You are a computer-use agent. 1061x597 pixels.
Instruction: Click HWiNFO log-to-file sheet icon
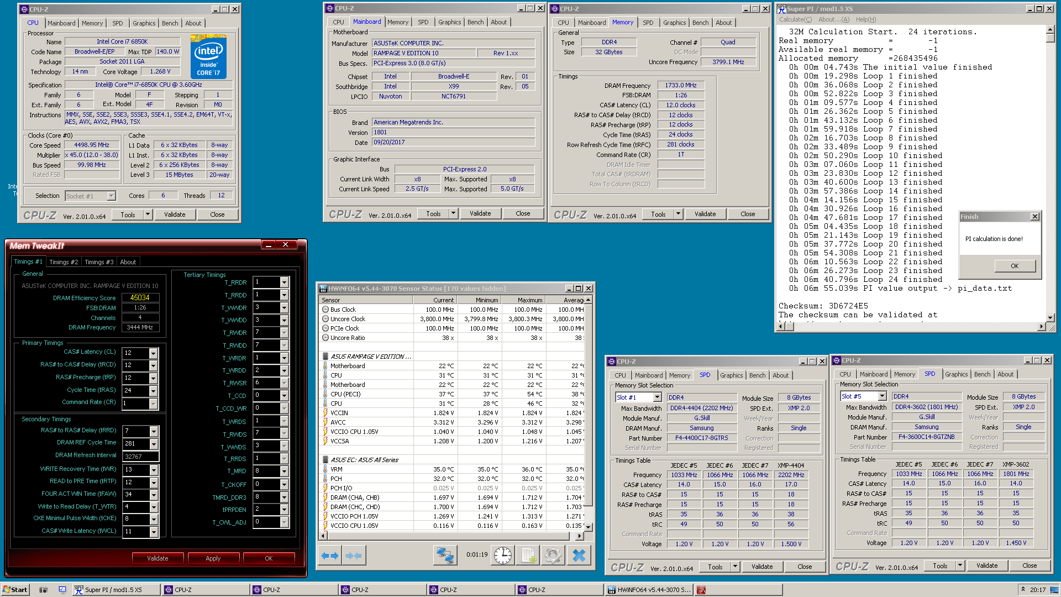click(x=528, y=556)
